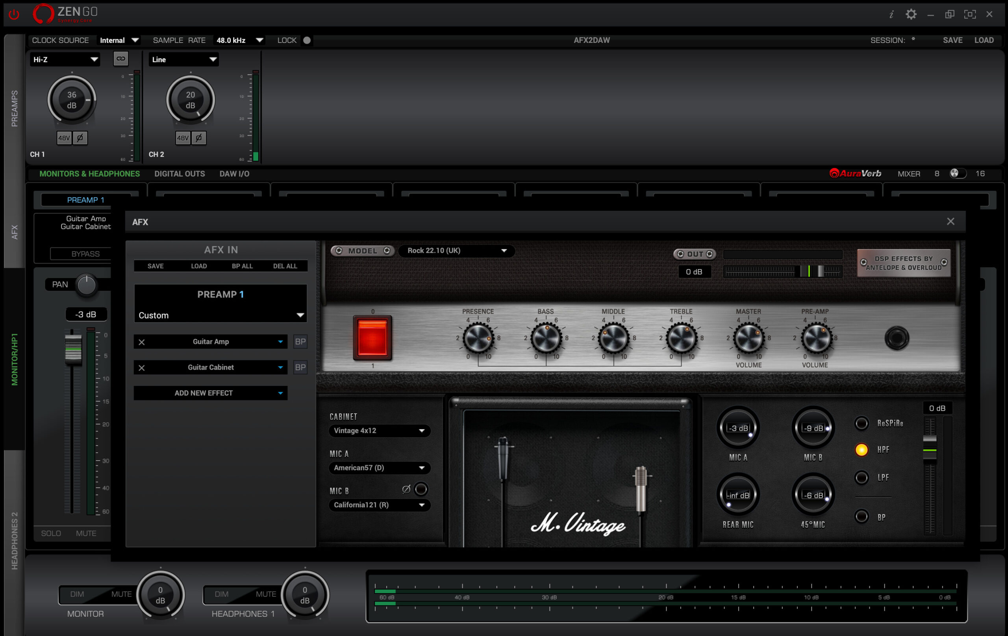Click the channel link icon

pos(120,59)
